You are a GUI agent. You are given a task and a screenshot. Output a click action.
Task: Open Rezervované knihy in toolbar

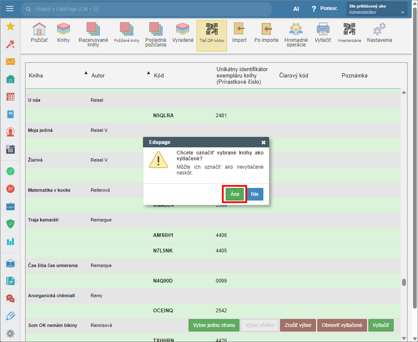(93, 34)
